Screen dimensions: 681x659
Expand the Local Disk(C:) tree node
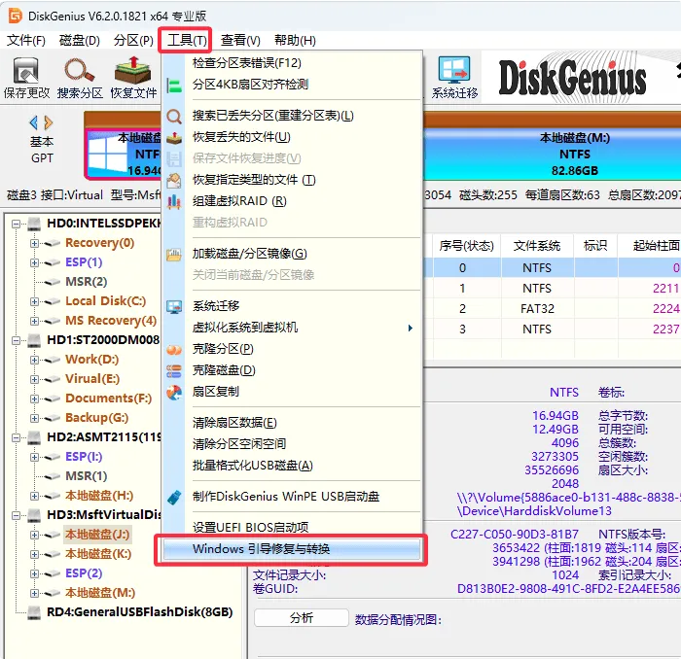[x=34, y=301]
